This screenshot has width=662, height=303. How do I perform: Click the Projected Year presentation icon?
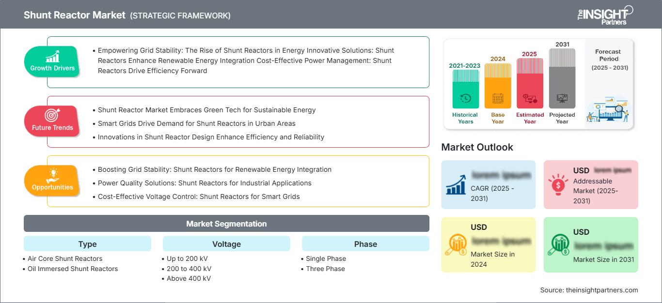[x=562, y=98]
